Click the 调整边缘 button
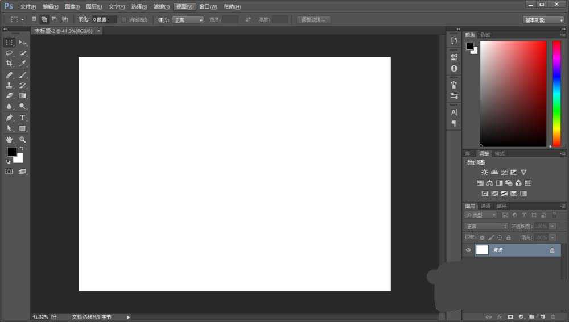 pyautogui.click(x=312, y=20)
